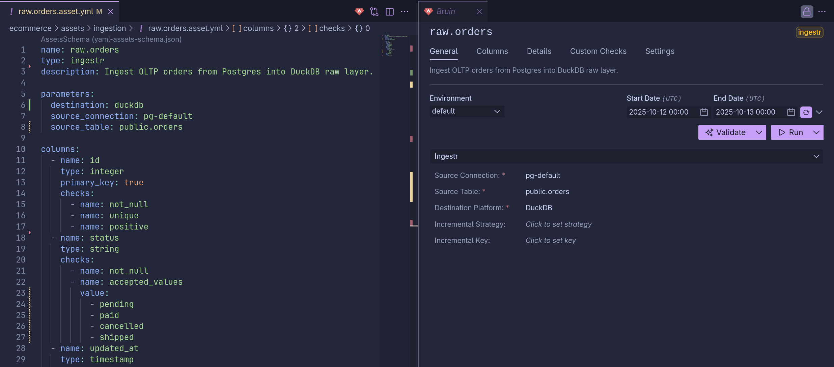This screenshot has width=834, height=367.
Task: Click the lock icon in Bruin panel
Action: (x=807, y=12)
